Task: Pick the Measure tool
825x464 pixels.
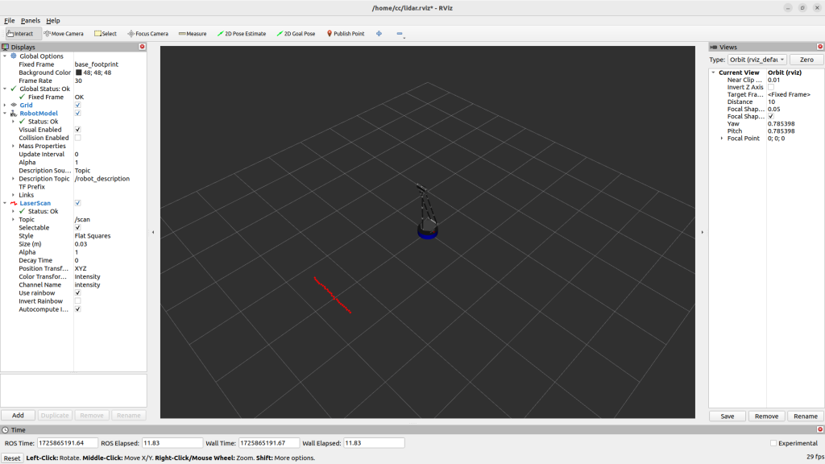Action: click(x=193, y=34)
